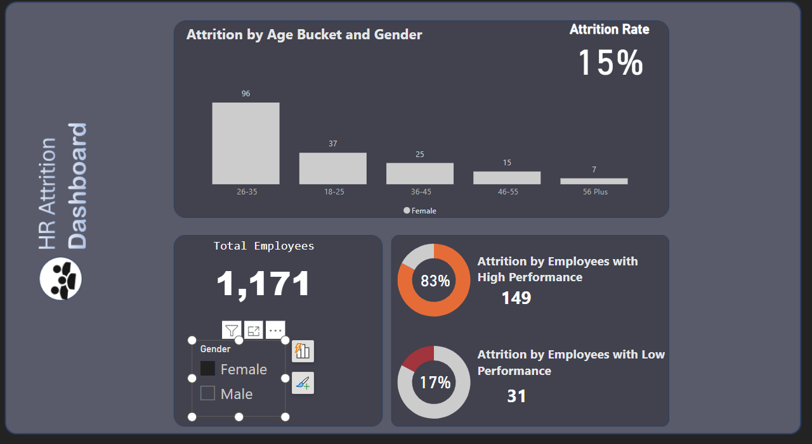This screenshot has height=444, width=812.
Task: Click the Total Employees 1,171 card value
Action: point(263,283)
